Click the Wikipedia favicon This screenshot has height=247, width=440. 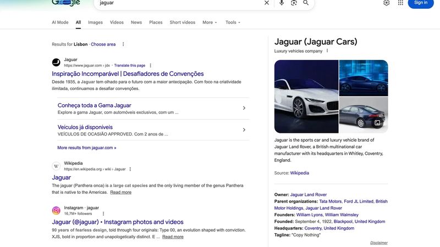pyautogui.click(x=56, y=166)
